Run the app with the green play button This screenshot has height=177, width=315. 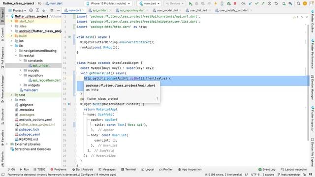click(x=190, y=3)
